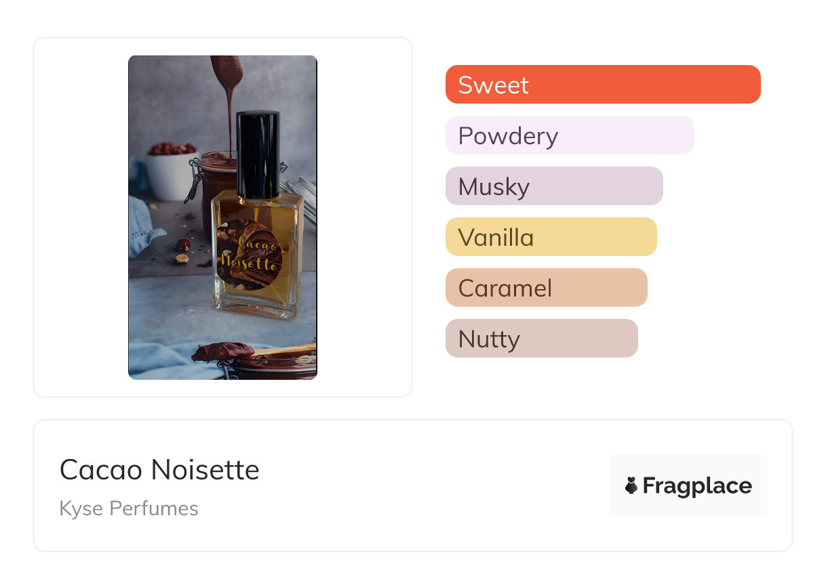Select the Powdery accord bar
This screenshot has height=585, width=826.
point(570,135)
